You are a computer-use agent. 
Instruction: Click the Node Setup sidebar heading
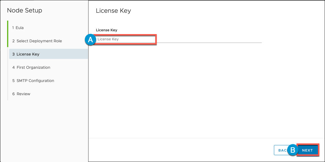coord(25,10)
